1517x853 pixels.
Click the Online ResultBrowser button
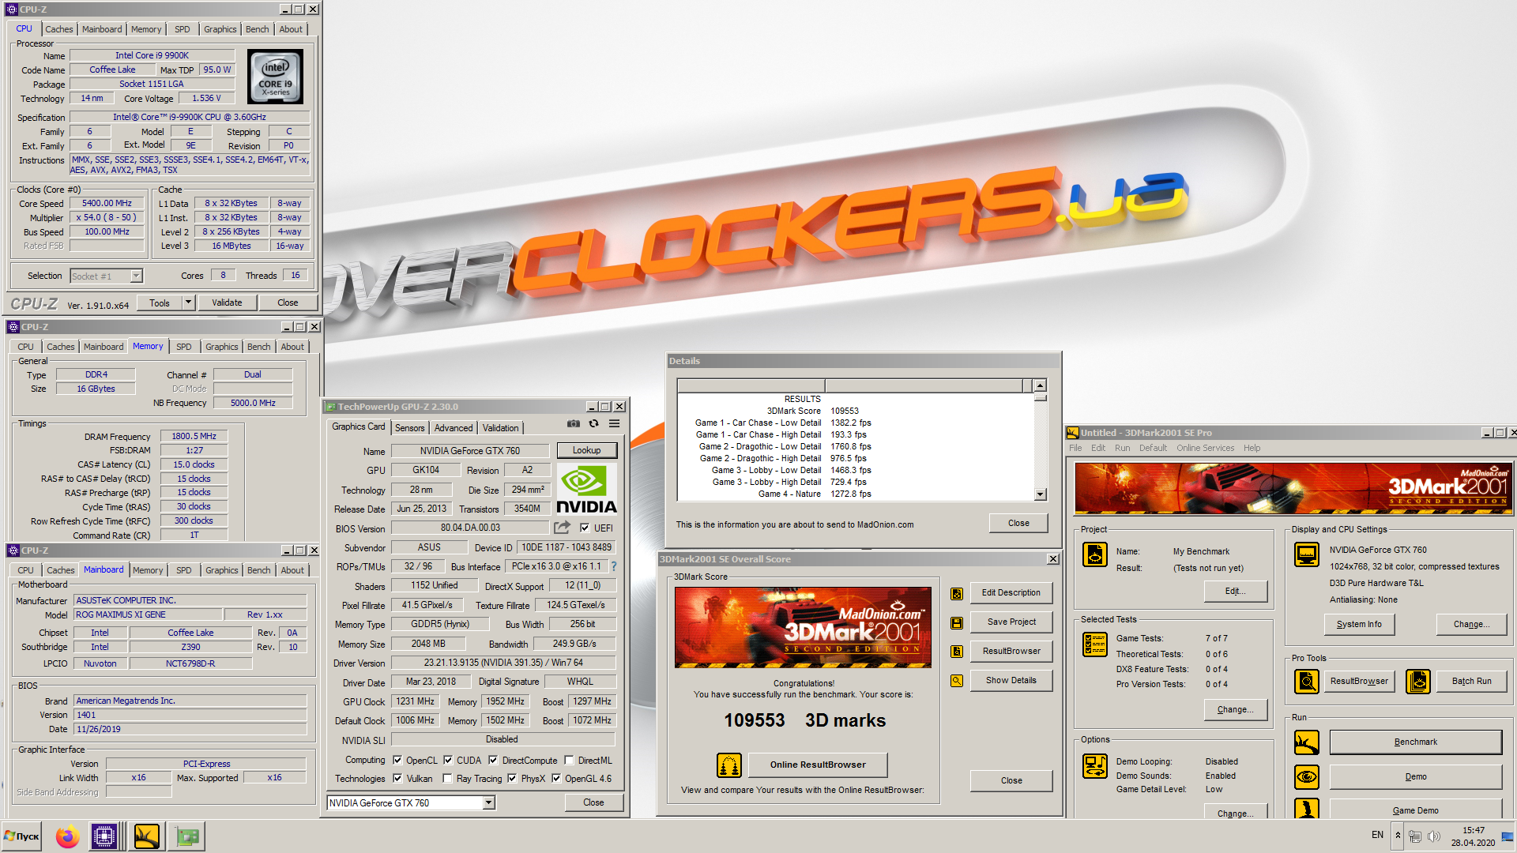[818, 765]
